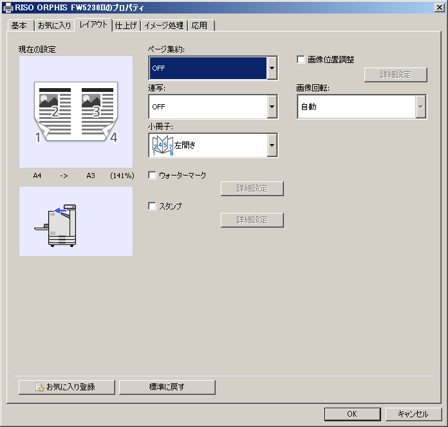The height and width of the screenshot is (427, 448).
Task: Enable the スタンプ checkbox
Action: click(x=152, y=206)
